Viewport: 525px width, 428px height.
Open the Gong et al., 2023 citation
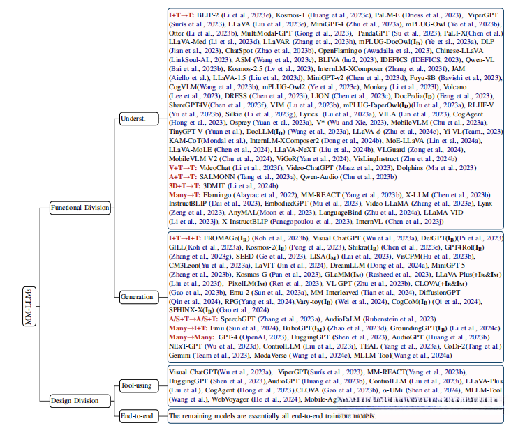(x=323, y=33)
